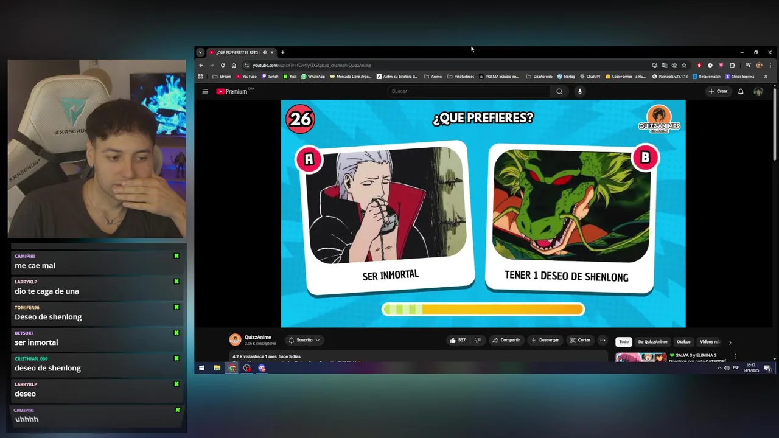Open the YouTube account avatar menu
The image size is (779, 438).
pyautogui.click(x=758, y=91)
